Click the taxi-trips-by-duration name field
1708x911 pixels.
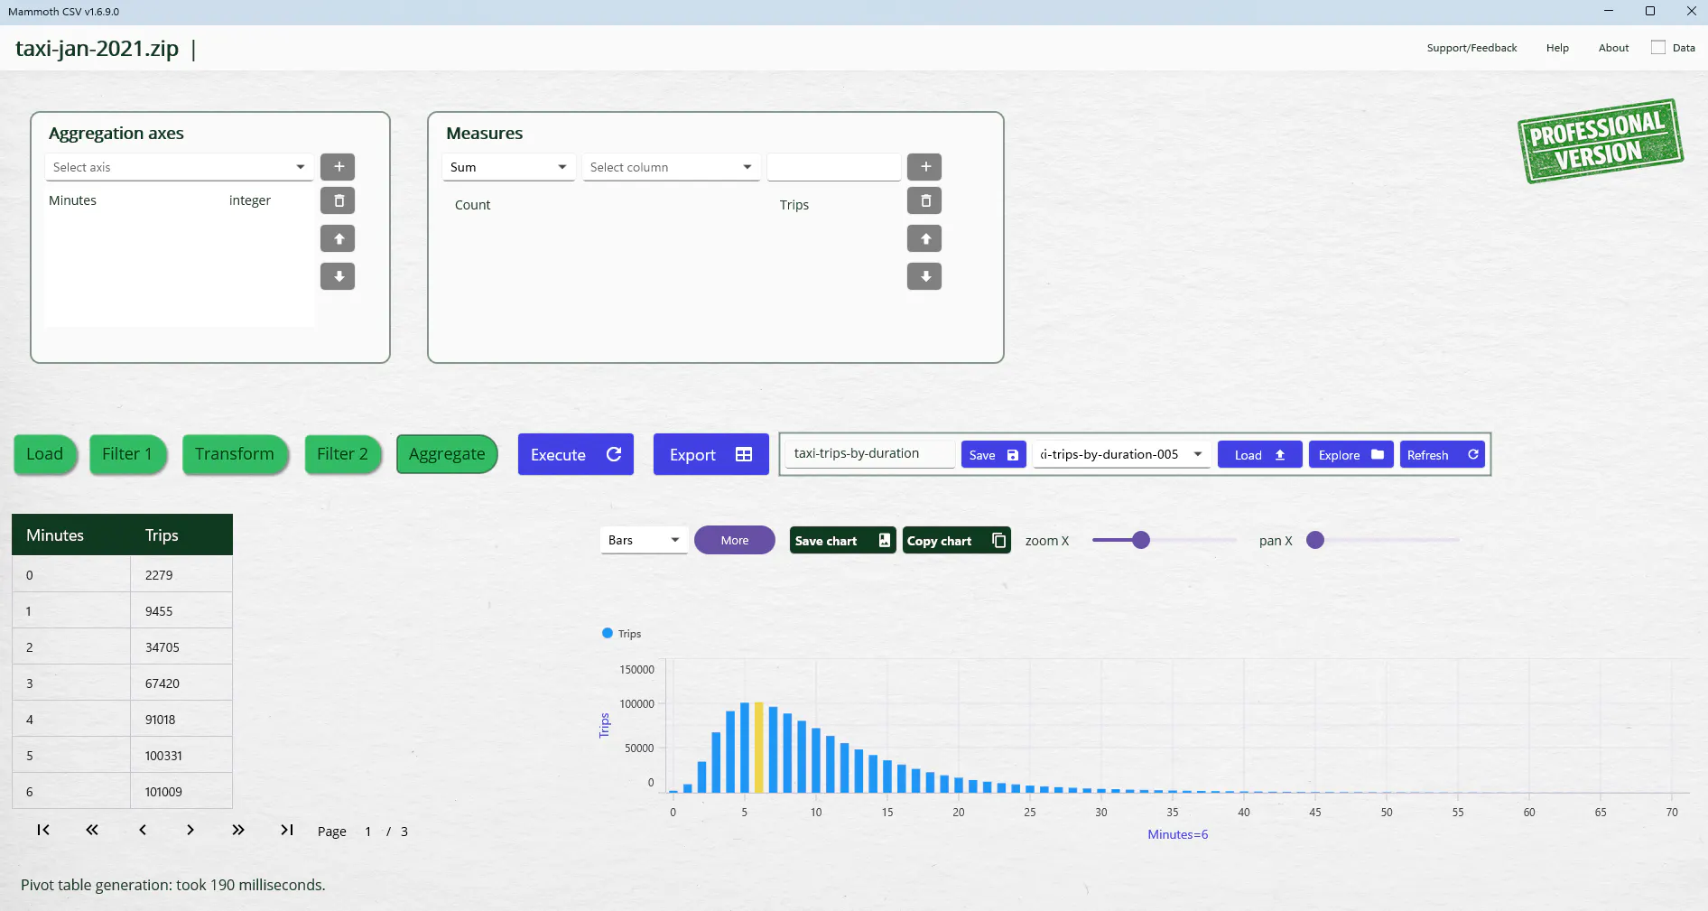pos(869,454)
